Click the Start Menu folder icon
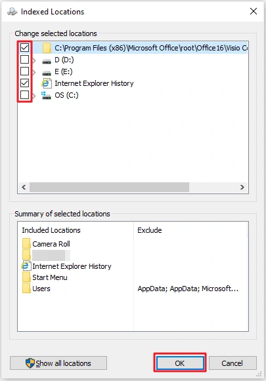 (26, 277)
